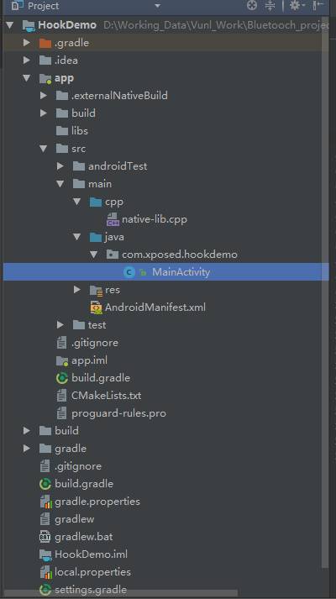The image size is (336, 599).
Task: Click the hide panel icon at top right
Action: (x=318, y=5)
